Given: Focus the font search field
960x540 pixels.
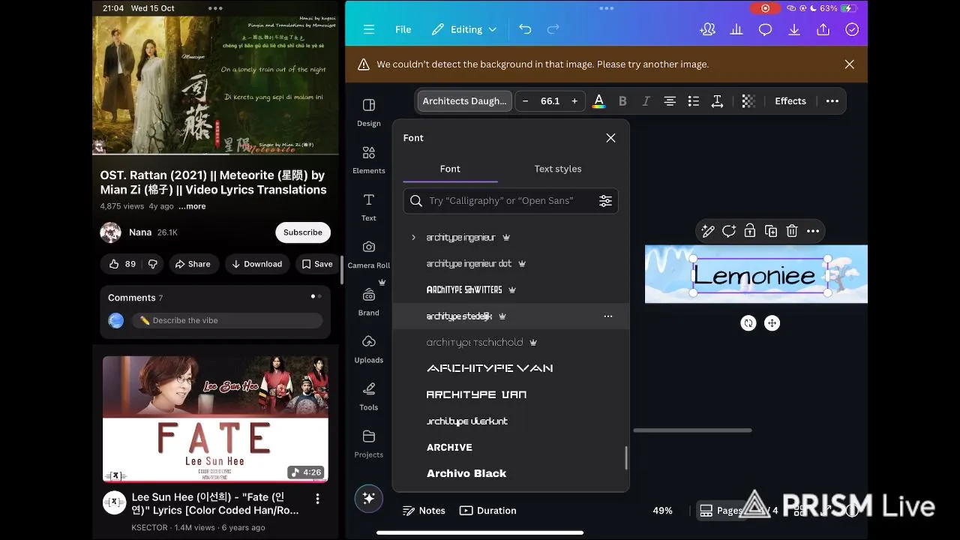Looking at the screenshot, I should pyautogui.click(x=510, y=201).
